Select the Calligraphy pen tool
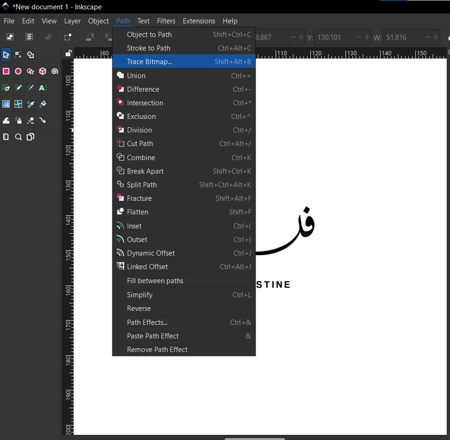This screenshot has width=450, height=440. point(30,88)
